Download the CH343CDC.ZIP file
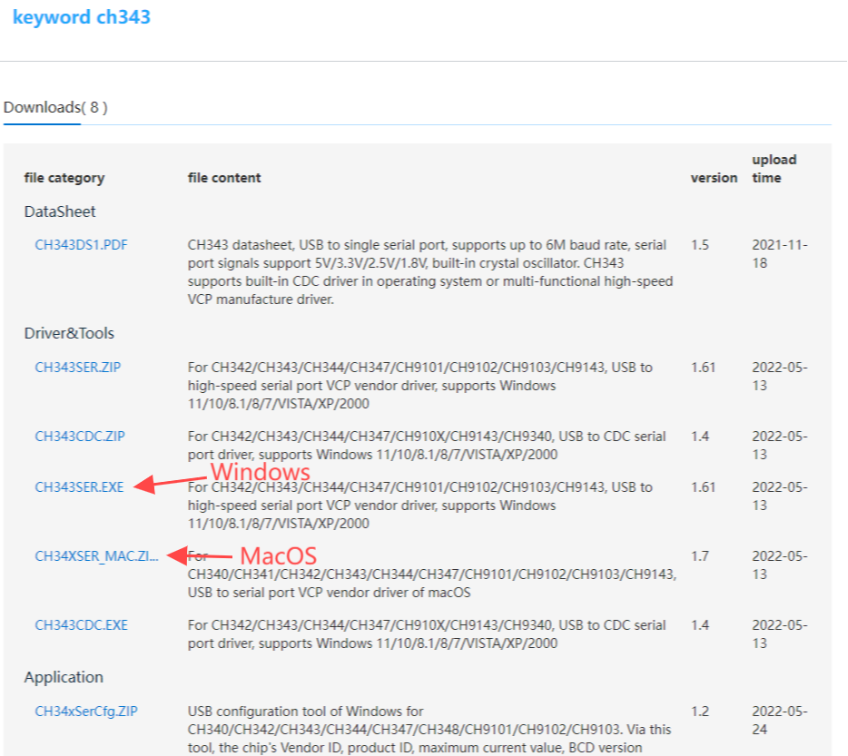848x756 pixels. (80, 437)
